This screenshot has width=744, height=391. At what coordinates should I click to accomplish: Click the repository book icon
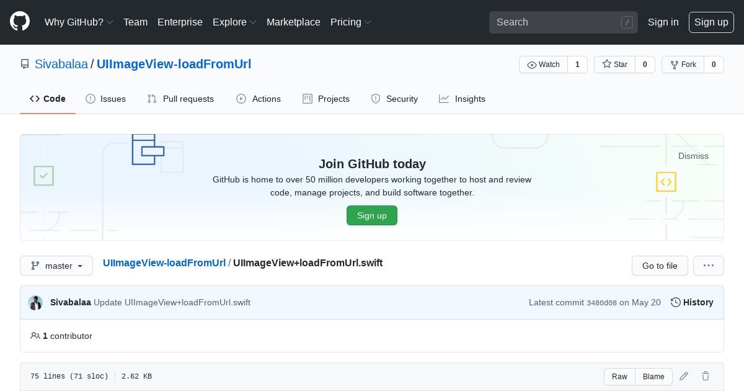click(x=25, y=64)
